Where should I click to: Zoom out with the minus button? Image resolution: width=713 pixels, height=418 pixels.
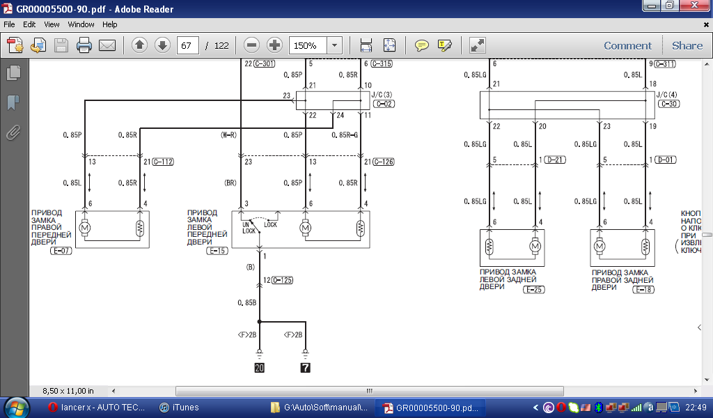click(x=251, y=45)
